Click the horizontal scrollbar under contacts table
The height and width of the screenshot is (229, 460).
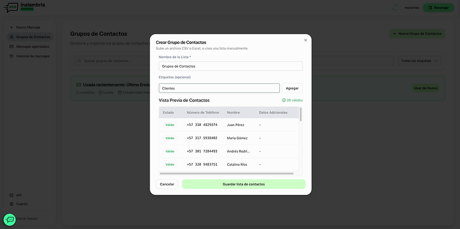[x=227, y=173]
